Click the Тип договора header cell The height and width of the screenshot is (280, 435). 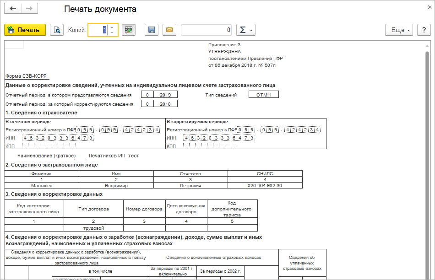[x=93, y=209]
